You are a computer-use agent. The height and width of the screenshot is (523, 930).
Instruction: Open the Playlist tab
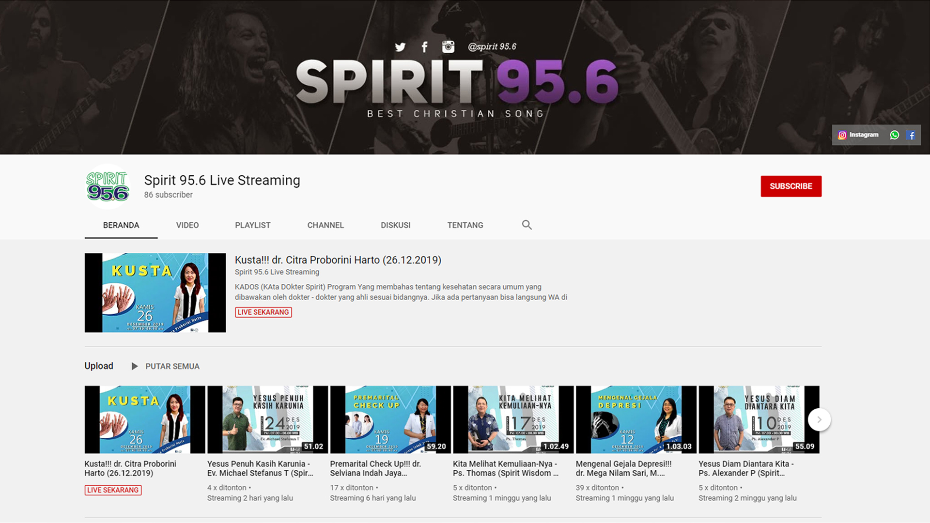252,225
